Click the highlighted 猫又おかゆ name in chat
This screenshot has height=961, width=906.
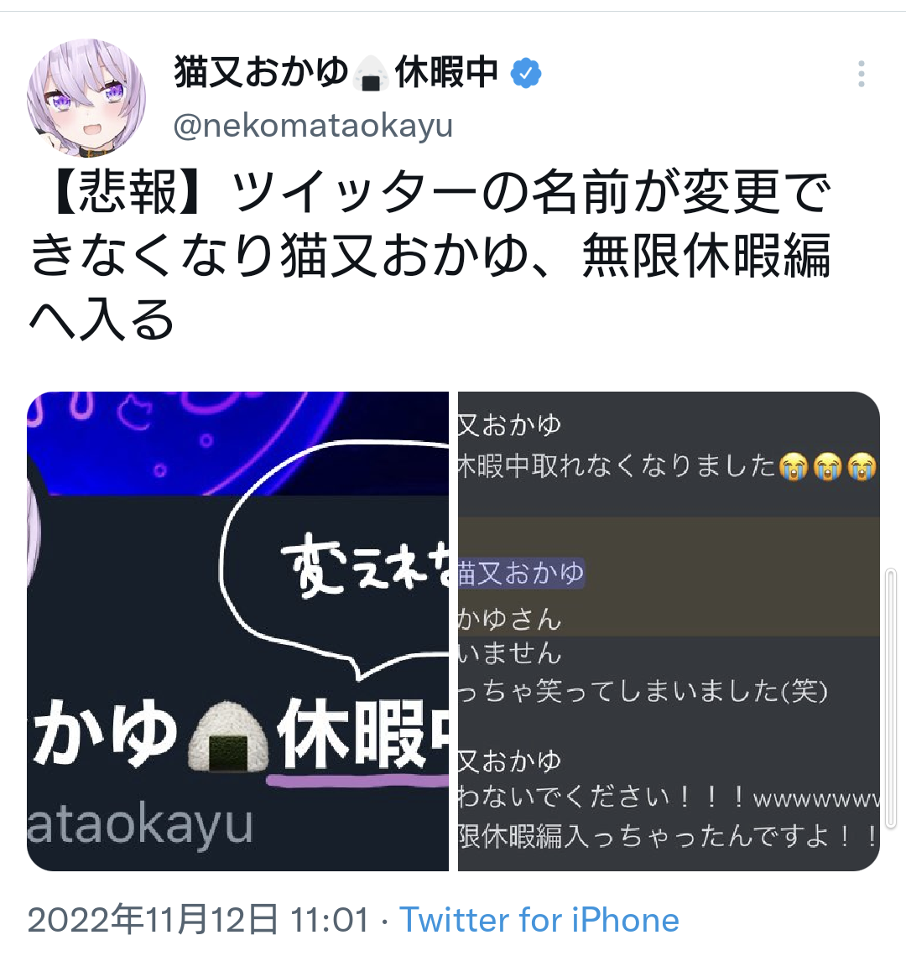(521, 574)
